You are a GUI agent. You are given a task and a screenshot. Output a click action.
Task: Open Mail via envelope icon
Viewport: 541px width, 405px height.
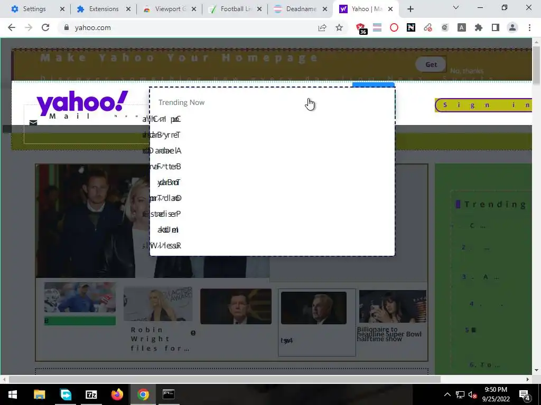[x=33, y=122]
